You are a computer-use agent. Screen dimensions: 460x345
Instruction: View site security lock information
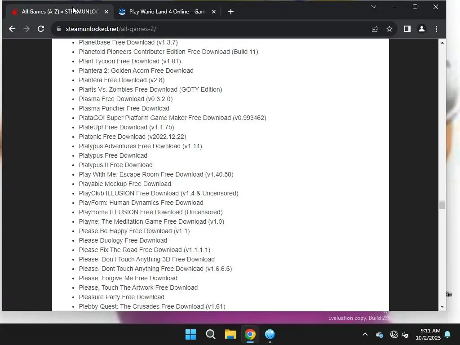tap(59, 29)
